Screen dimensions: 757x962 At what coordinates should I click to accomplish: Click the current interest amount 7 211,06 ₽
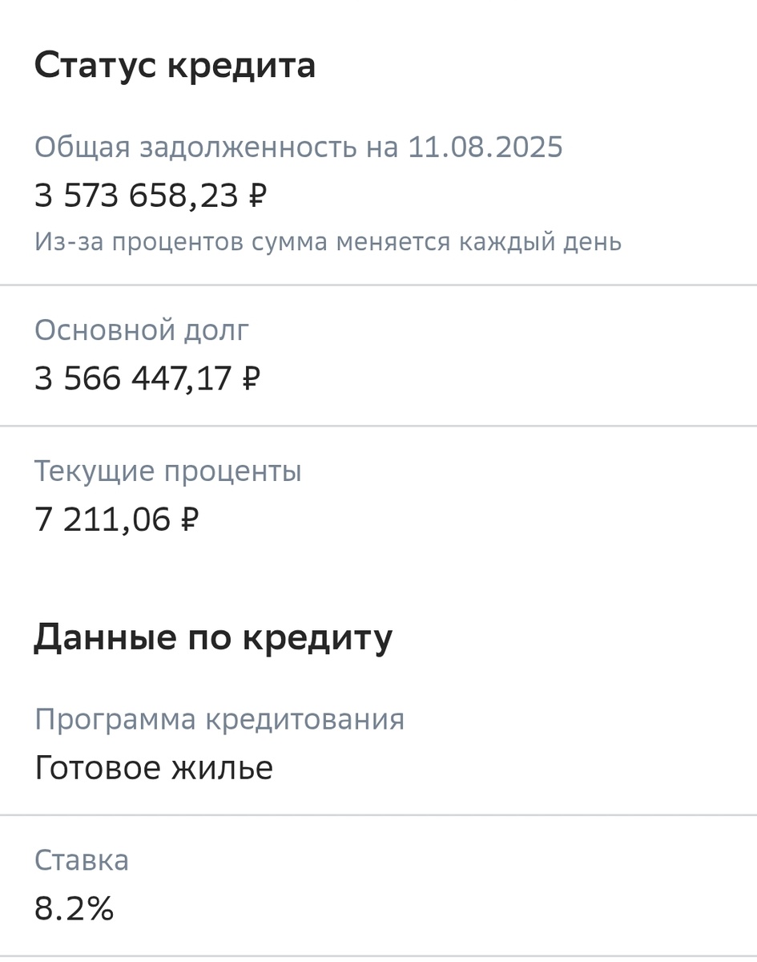[117, 518]
